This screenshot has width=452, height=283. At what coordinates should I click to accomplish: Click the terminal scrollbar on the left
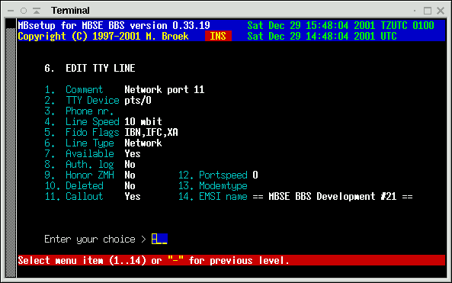click(11, 148)
